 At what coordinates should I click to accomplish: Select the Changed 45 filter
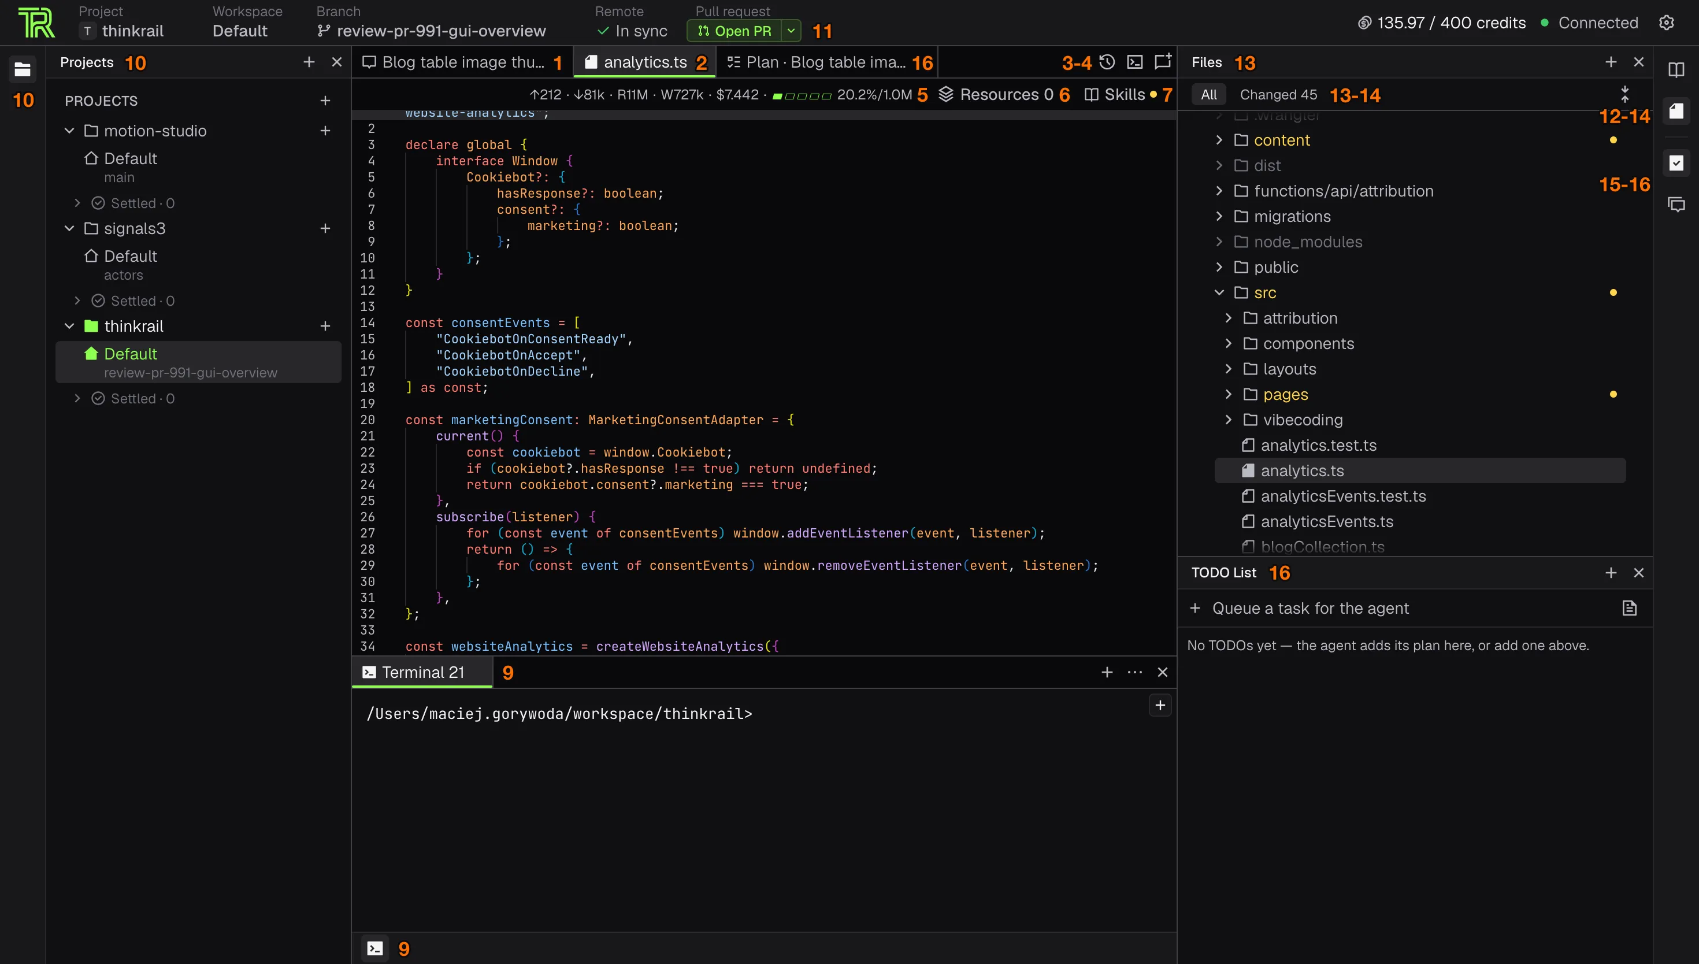[x=1278, y=95]
